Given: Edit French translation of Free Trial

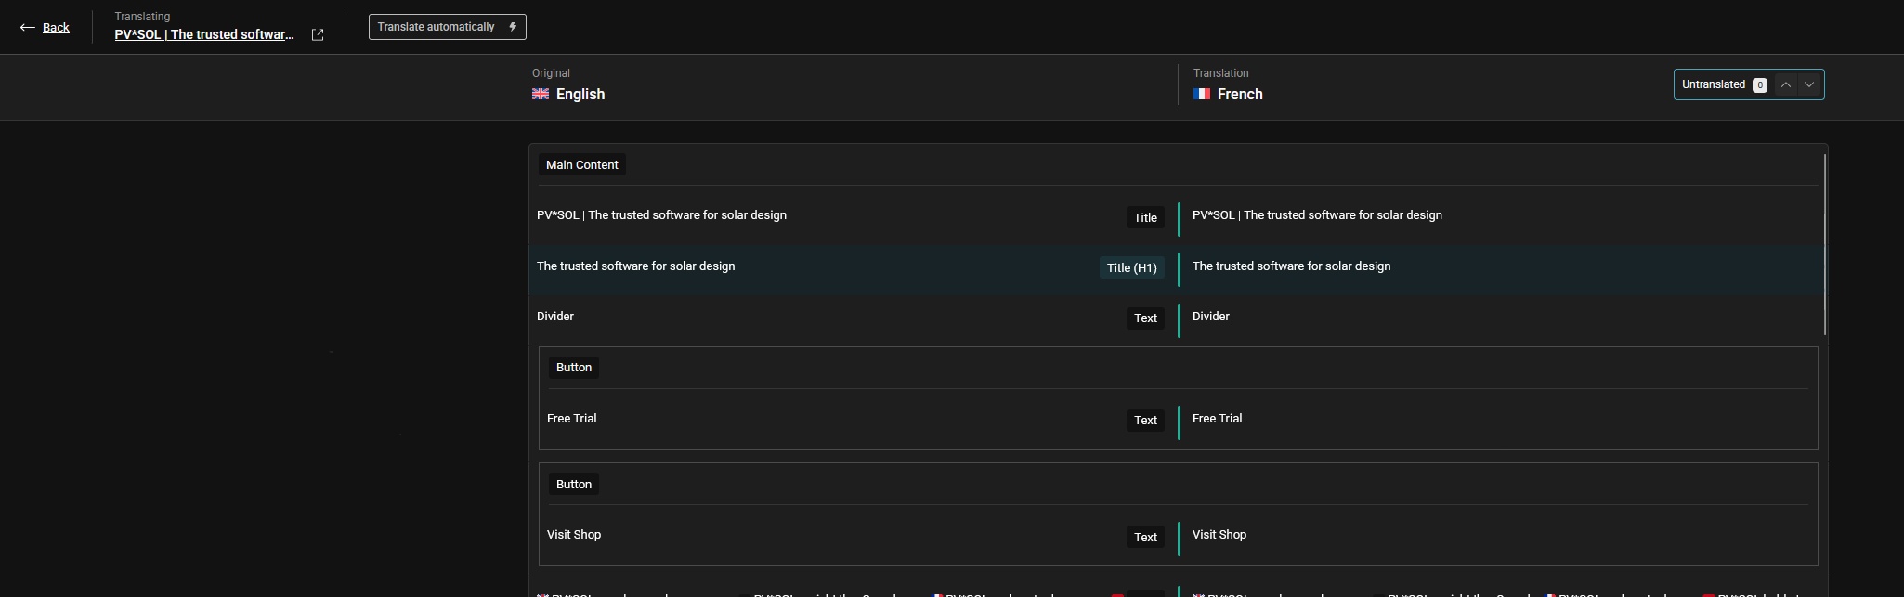Looking at the screenshot, I should [1217, 419].
